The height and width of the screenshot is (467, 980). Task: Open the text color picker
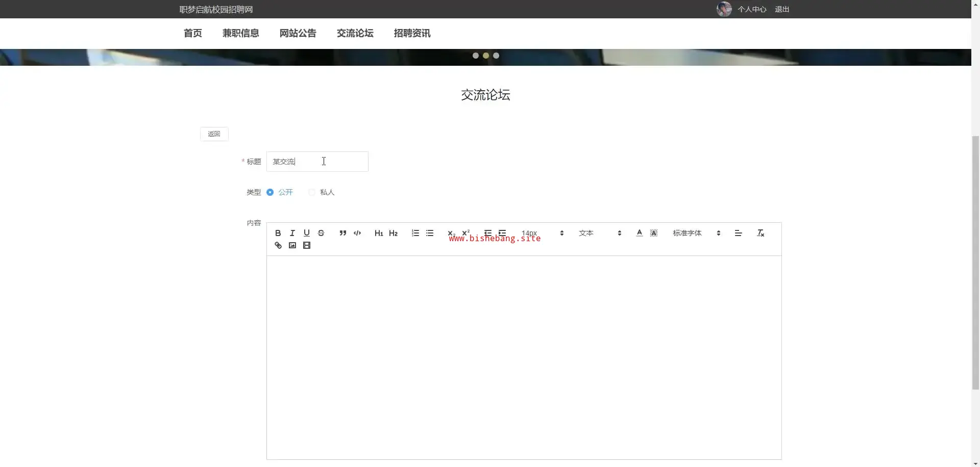click(x=639, y=233)
